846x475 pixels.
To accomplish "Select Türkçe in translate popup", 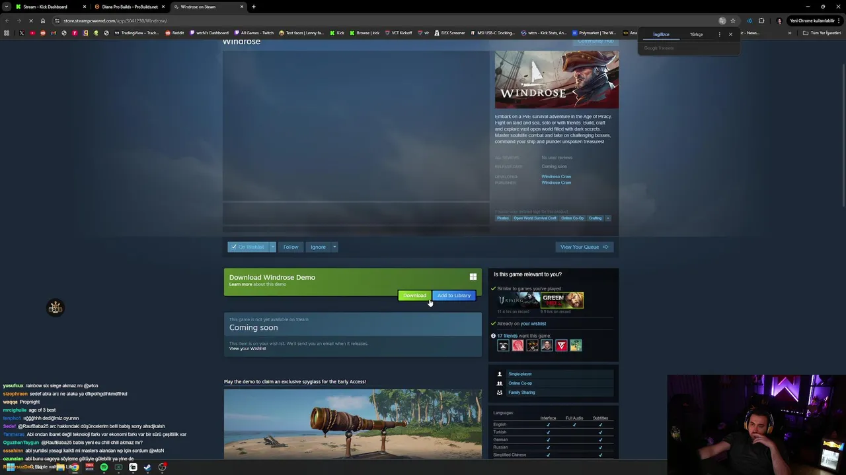I will click(x=696, y=34).
